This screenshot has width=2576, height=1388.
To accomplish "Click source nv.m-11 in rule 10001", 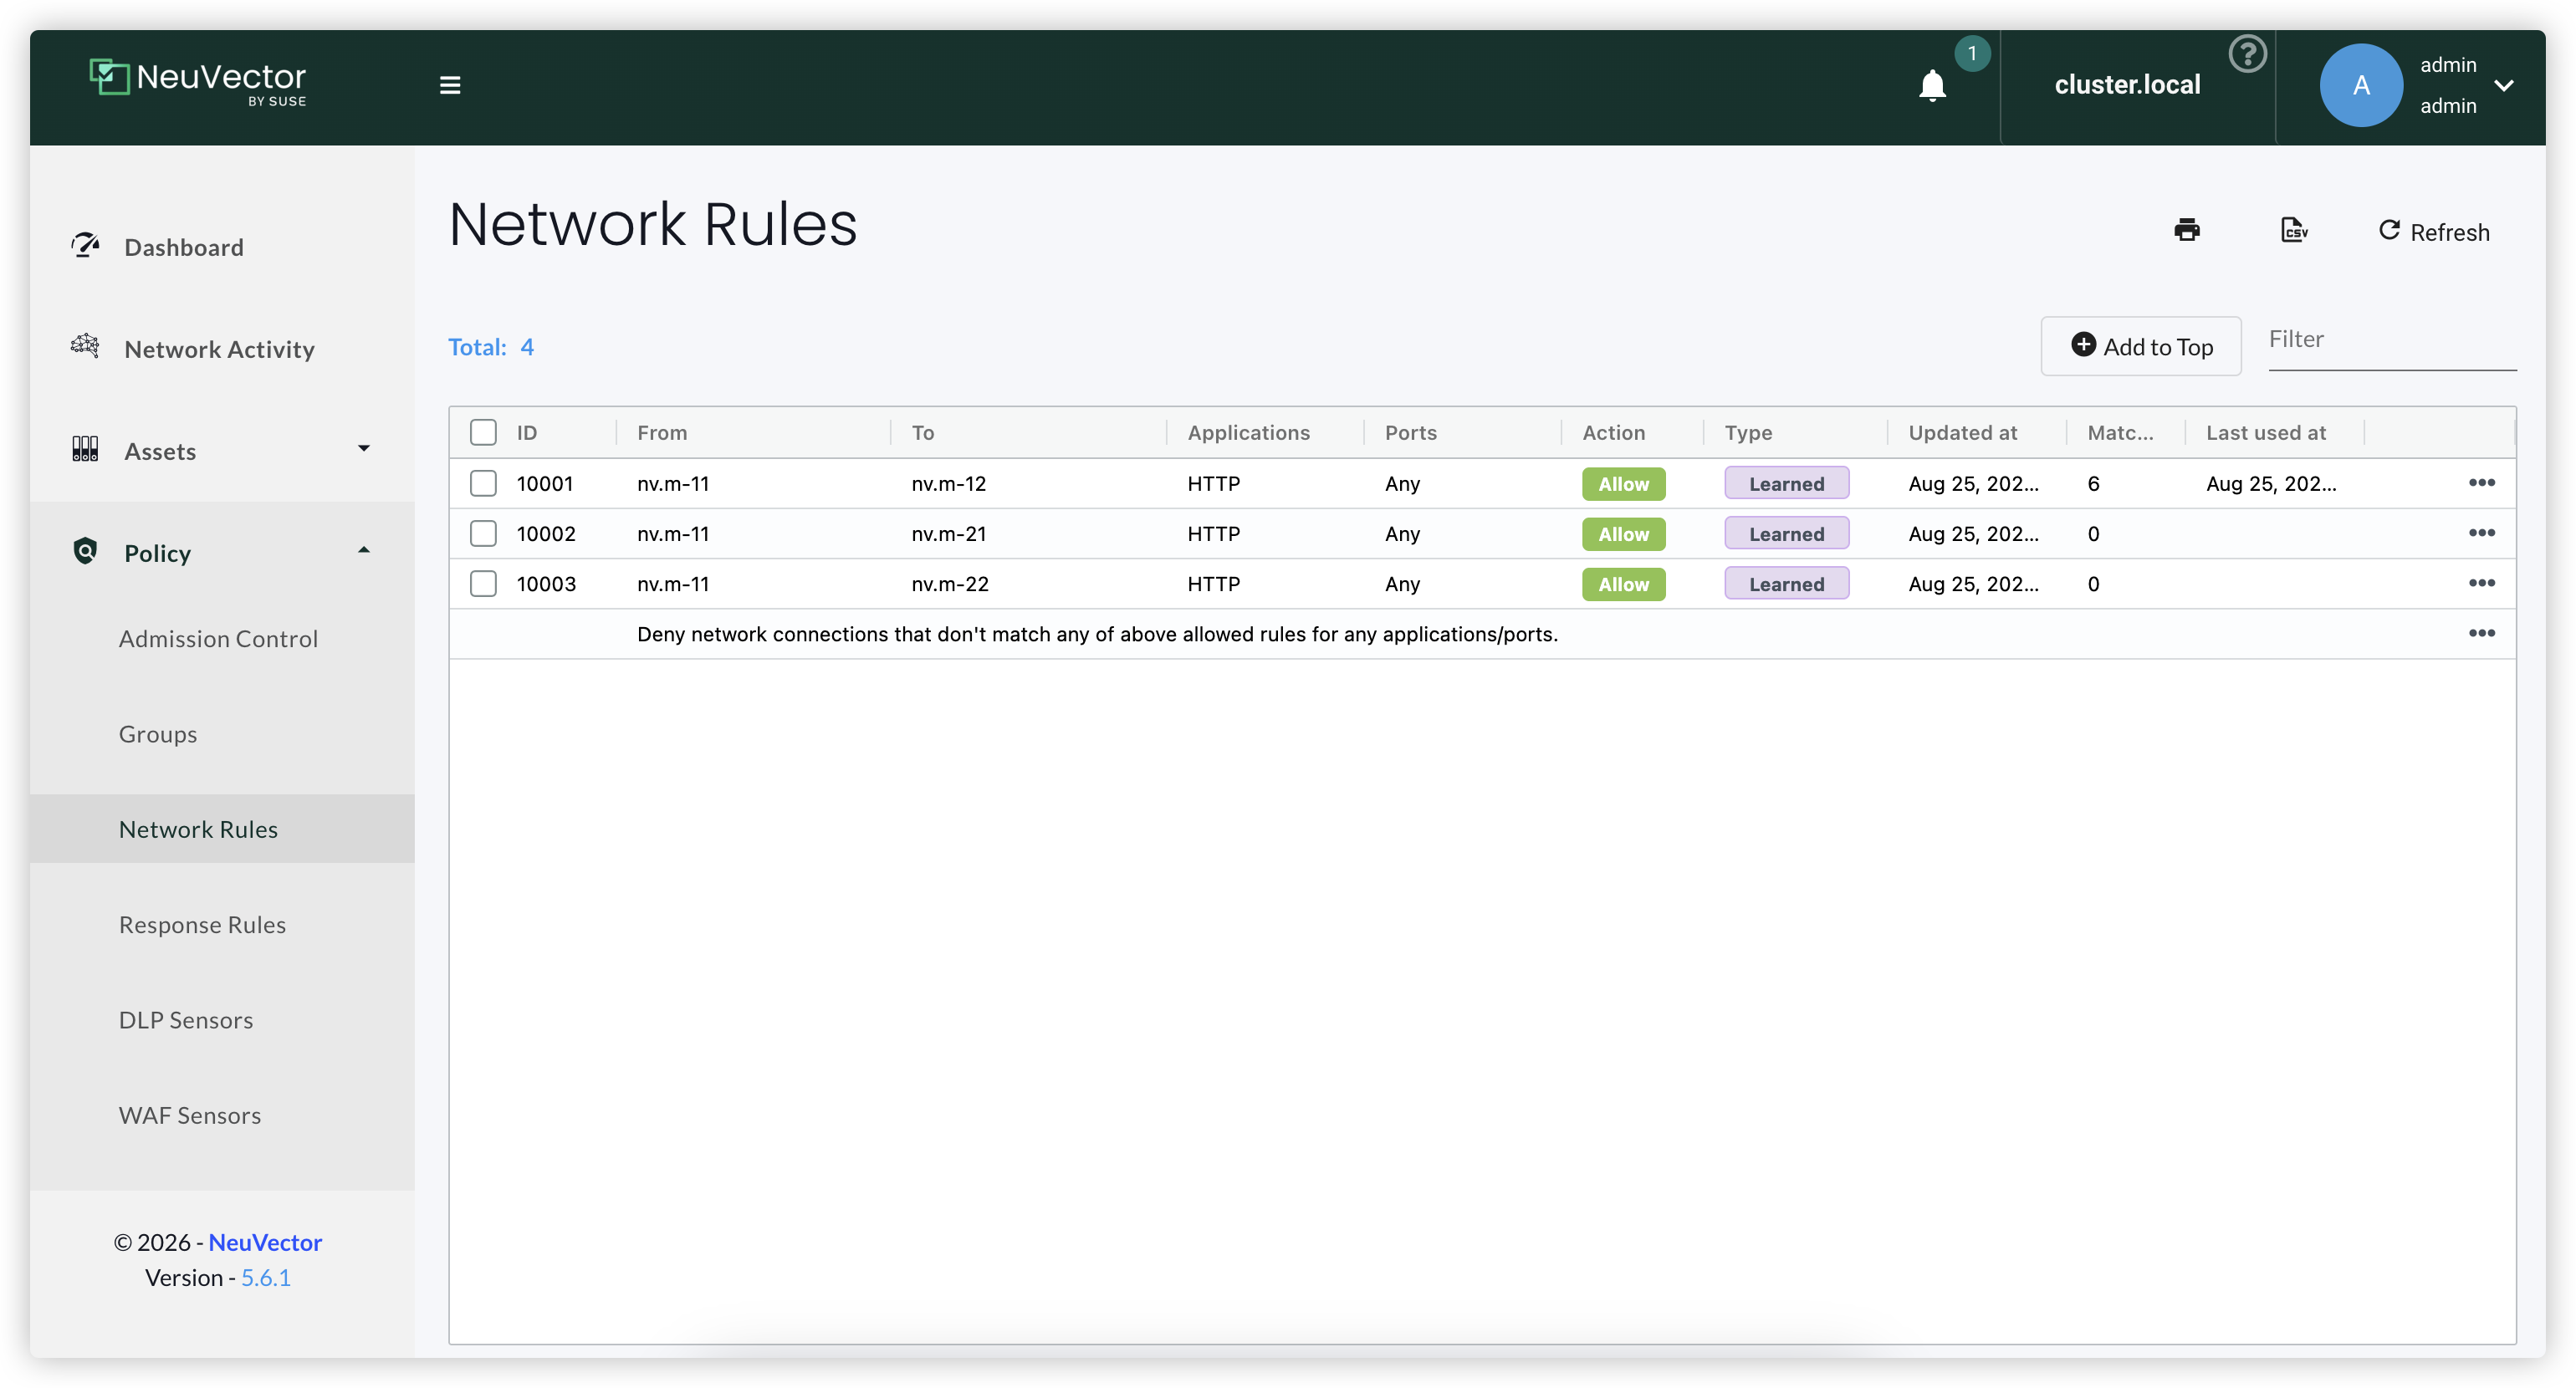I will point(673,484).
